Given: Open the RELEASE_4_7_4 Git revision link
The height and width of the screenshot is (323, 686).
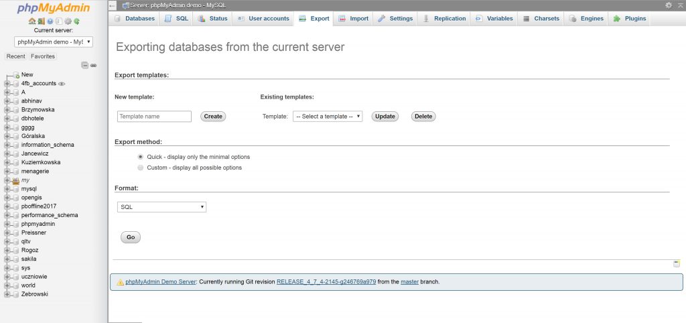Looking at the screenshot, I should coord(326,282).
